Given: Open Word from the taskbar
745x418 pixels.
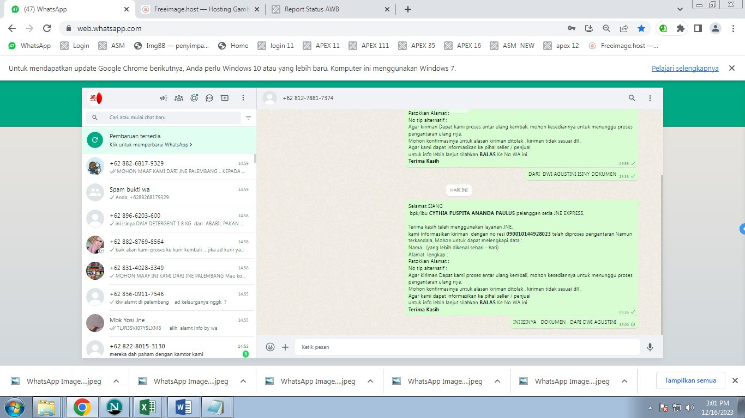Looking at the screenshot, I should pyautogui.click(x=182, y=407).
